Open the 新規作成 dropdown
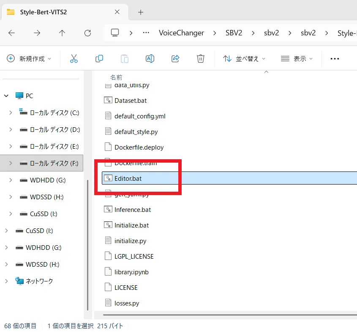This screenshot has height=332, width=357. (x=29, y=59)
